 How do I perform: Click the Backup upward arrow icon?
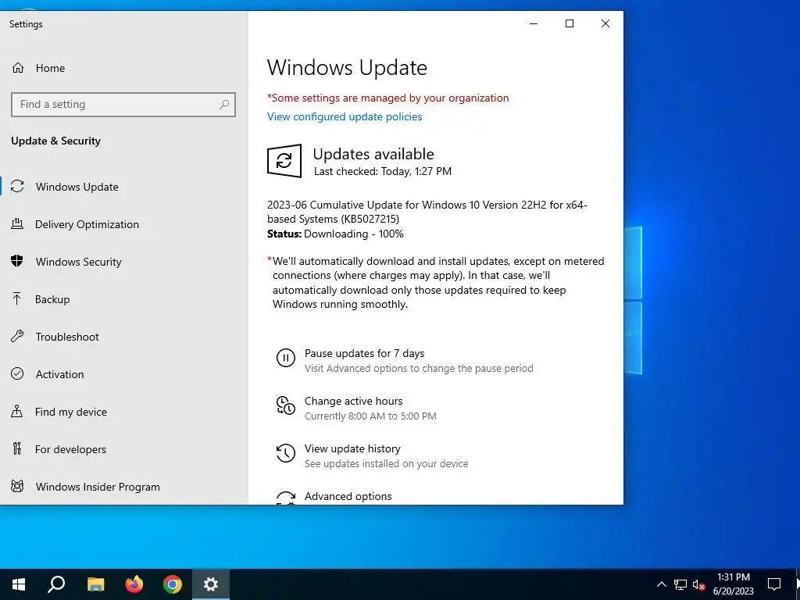tap(17, 298)
